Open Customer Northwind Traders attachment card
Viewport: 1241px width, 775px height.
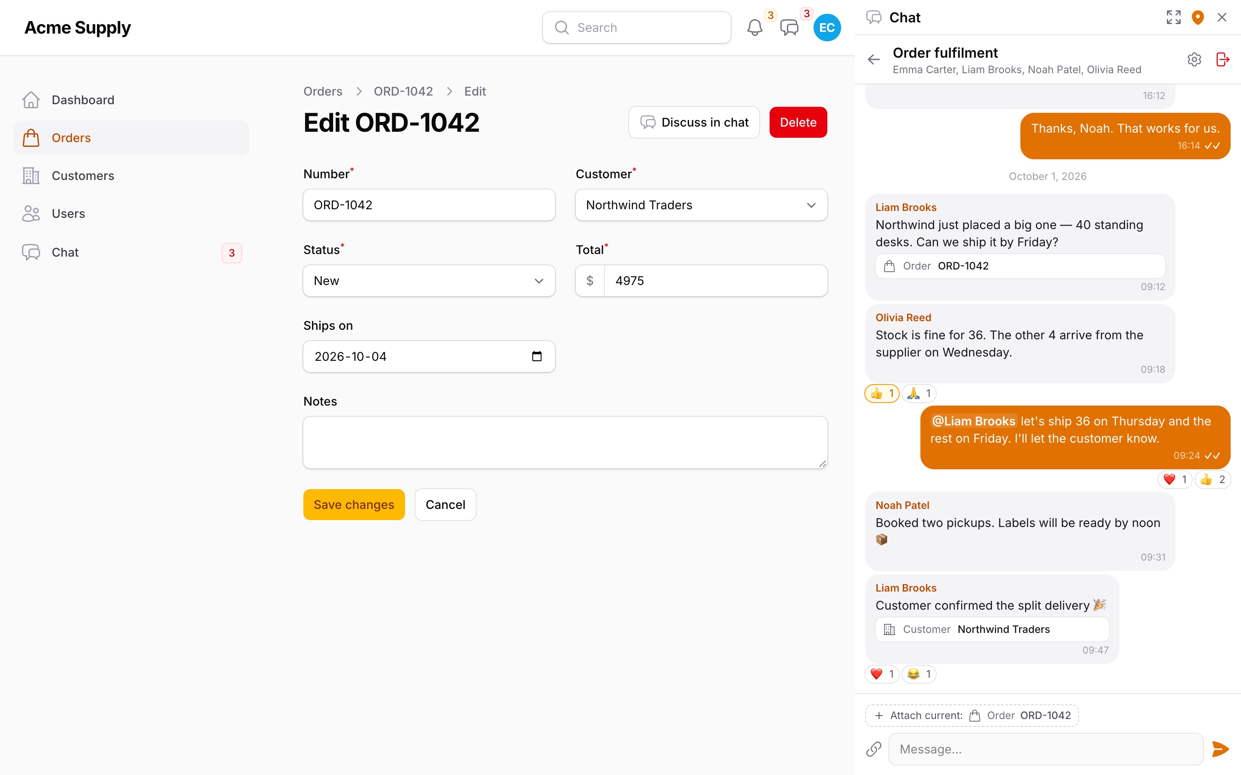click(x=992, y=629)
